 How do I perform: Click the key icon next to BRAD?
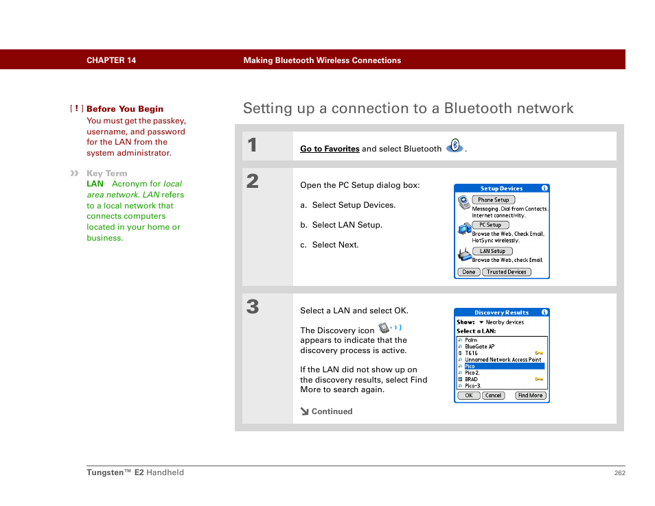point(539,379)
